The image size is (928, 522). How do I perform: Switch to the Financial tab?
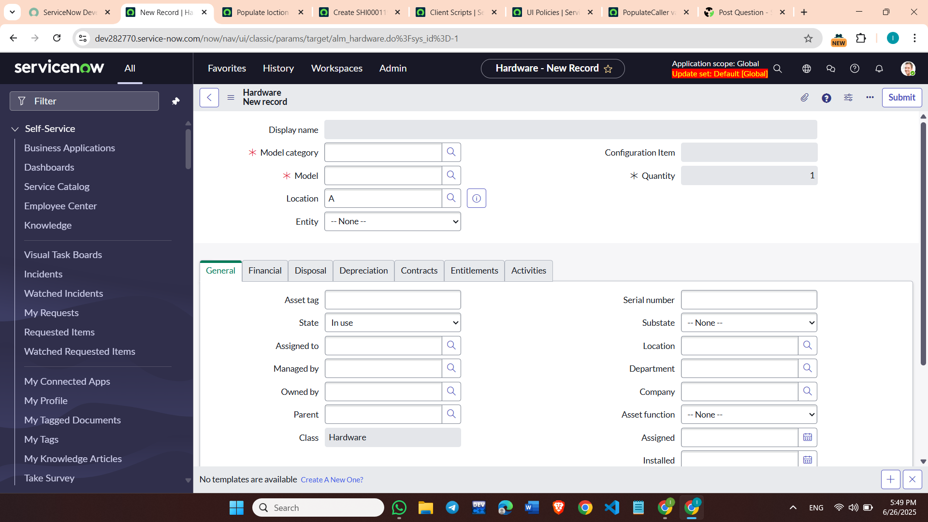click(265, 271)
